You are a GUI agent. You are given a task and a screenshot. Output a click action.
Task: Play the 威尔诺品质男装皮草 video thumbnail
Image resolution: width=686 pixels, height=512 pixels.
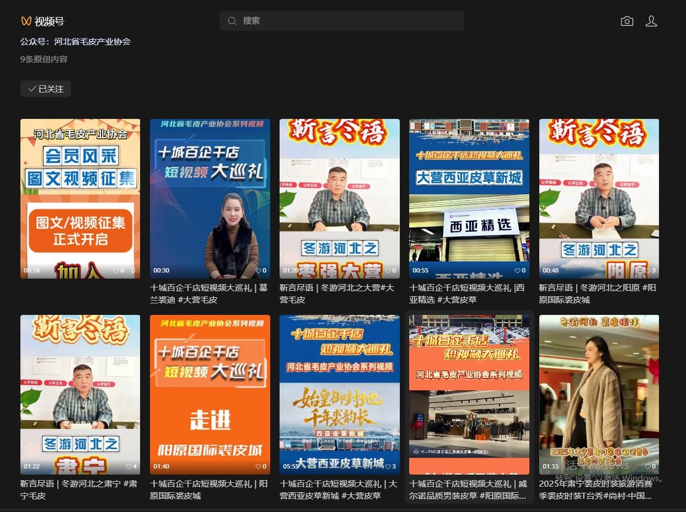coord(469,394)
